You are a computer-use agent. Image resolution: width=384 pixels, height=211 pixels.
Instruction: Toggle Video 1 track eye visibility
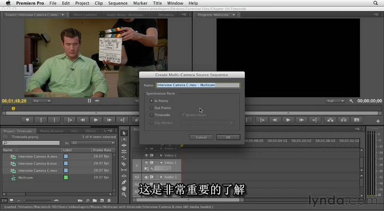coord(147,163)
